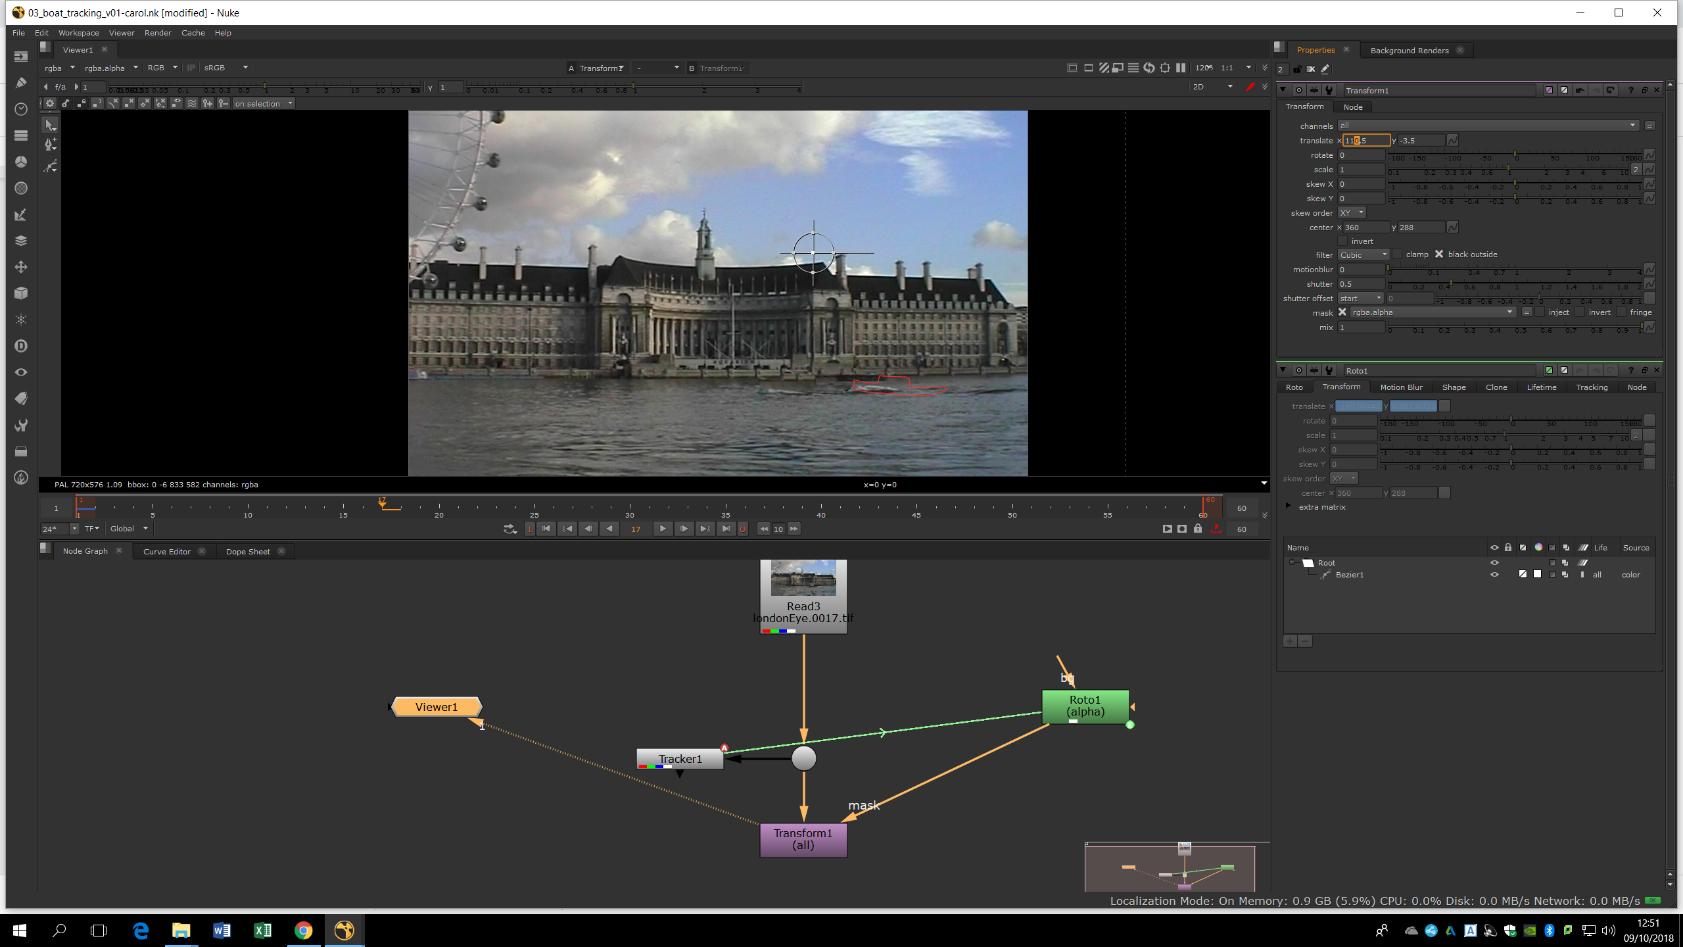Open the Time nodes toolbar icon
The image size is (1683, 947).
pos(20,109)
